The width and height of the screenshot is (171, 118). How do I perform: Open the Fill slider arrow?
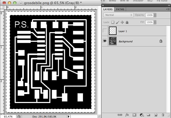coord(155,22)
